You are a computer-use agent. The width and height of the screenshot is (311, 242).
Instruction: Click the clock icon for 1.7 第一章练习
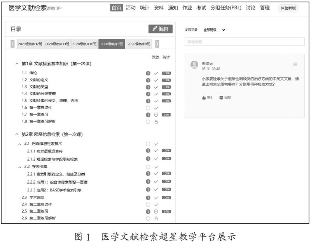coord(156,115)
